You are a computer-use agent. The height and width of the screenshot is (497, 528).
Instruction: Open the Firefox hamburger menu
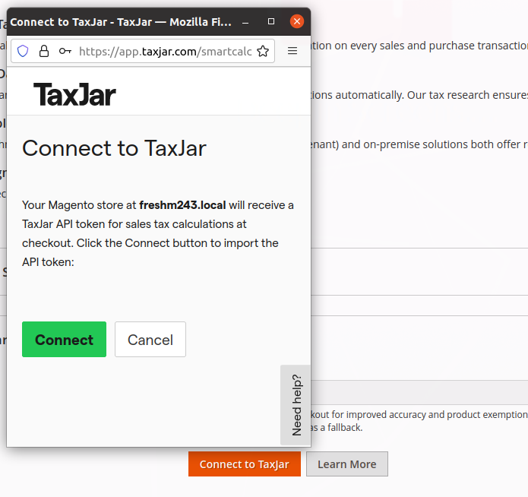(292, 52)
